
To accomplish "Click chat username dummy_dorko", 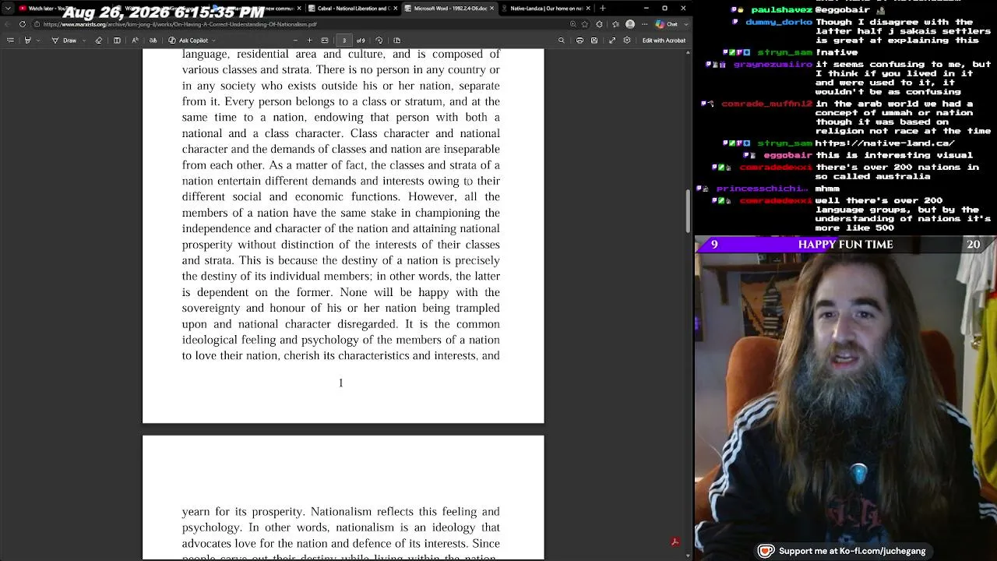I will coord(778,23).
